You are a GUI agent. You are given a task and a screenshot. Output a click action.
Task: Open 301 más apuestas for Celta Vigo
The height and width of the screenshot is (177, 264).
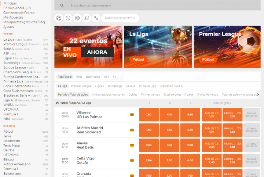(252, 161)
